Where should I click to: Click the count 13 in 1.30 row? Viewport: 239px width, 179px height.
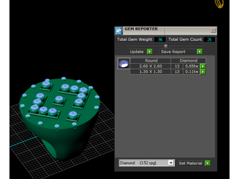(177, 72)
